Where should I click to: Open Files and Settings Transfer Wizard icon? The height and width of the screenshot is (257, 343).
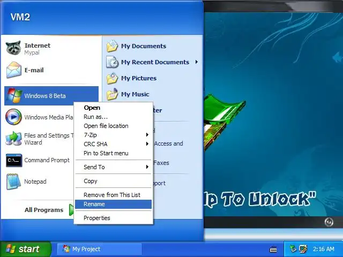click(13, 139)
